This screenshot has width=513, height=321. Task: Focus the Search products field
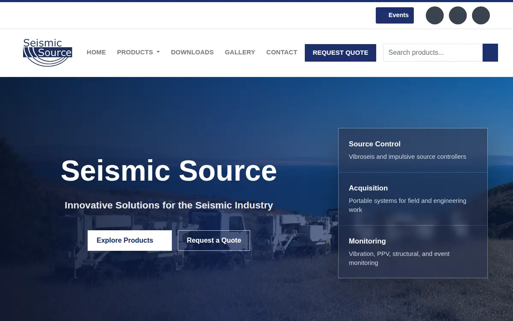(x=433, y=53)
